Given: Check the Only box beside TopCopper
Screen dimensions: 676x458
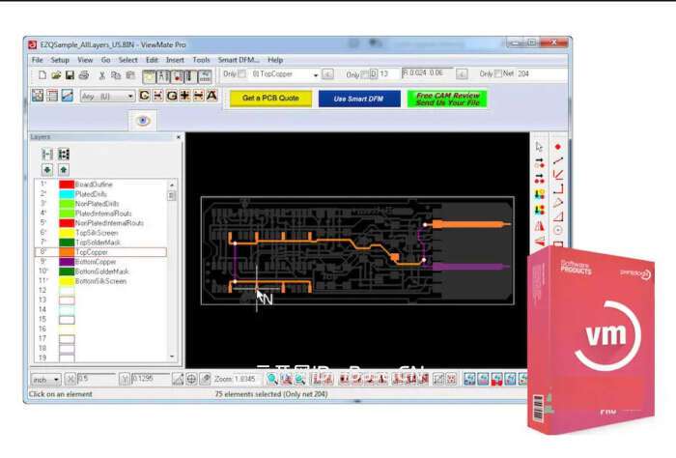Looking at the screenshot, I should pos(242,74).
